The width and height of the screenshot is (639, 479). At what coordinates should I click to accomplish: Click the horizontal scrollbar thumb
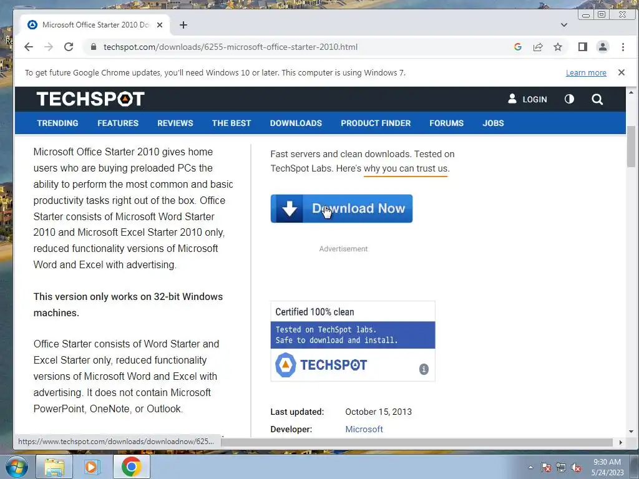(x=417, y=442)
